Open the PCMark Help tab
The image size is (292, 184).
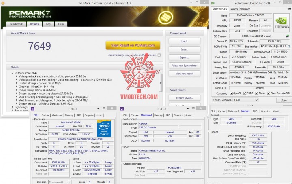click(x=61, y=24)
